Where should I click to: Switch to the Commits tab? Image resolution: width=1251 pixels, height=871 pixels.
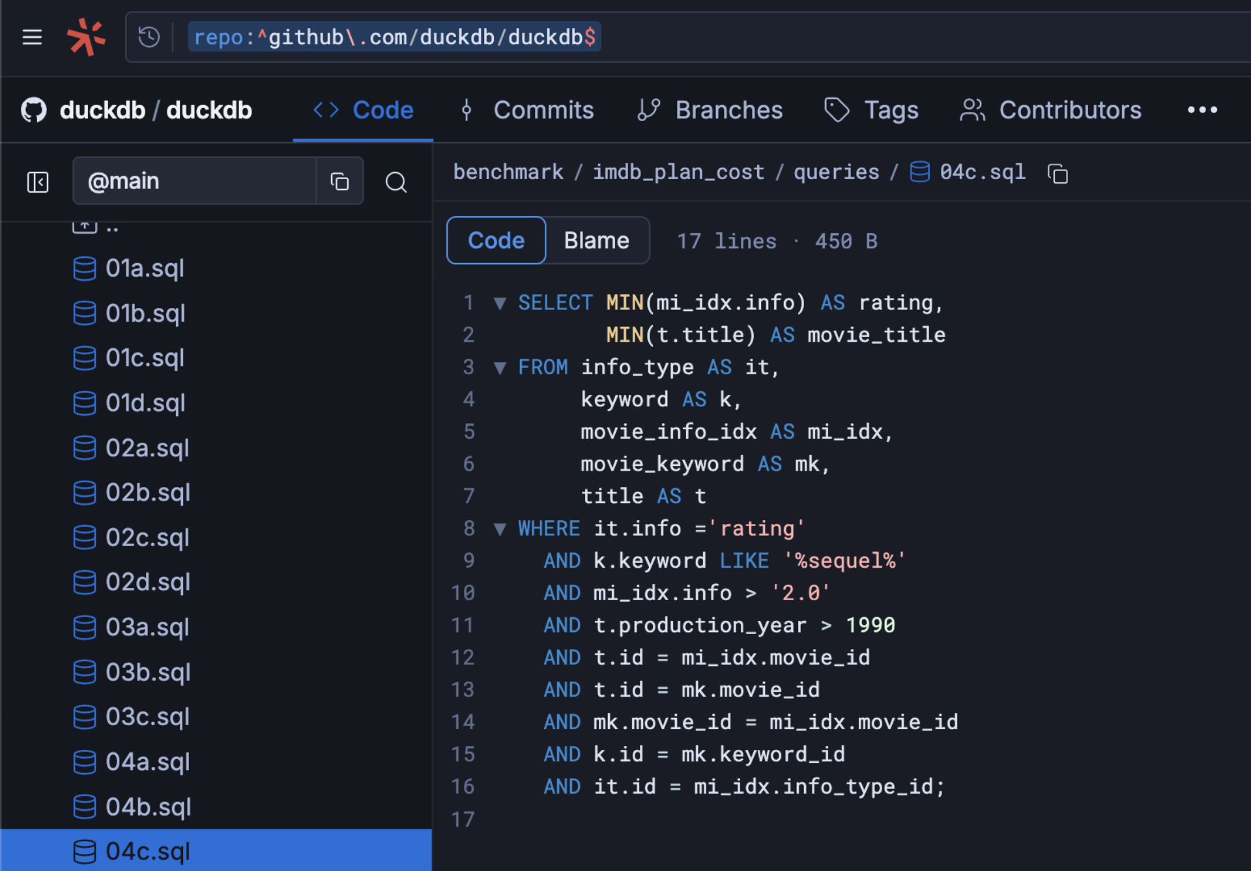pyautogui.click(x=543, y=109)
